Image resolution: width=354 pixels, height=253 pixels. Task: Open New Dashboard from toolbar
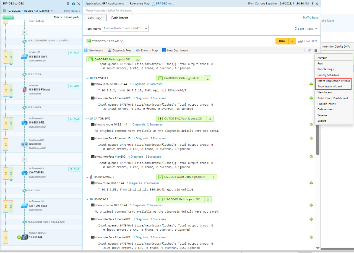click(x=164, y=50)
